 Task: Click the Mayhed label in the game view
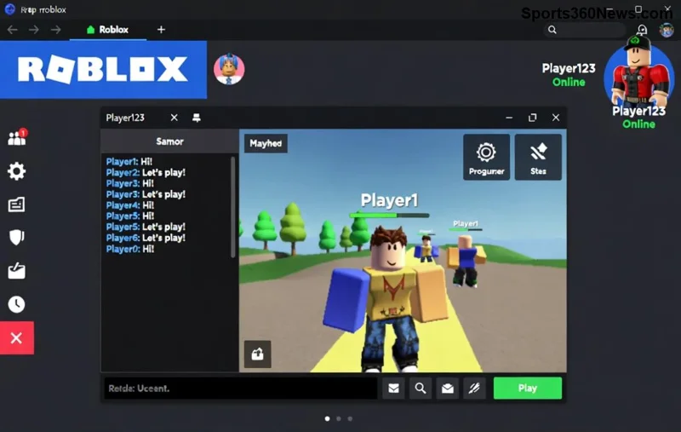point(266,143)
